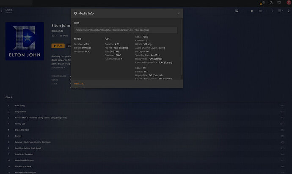The width and height of the screenshot is (292, 174).
Task: Shuffle the album with the shuffle icon
Action: 69,46
